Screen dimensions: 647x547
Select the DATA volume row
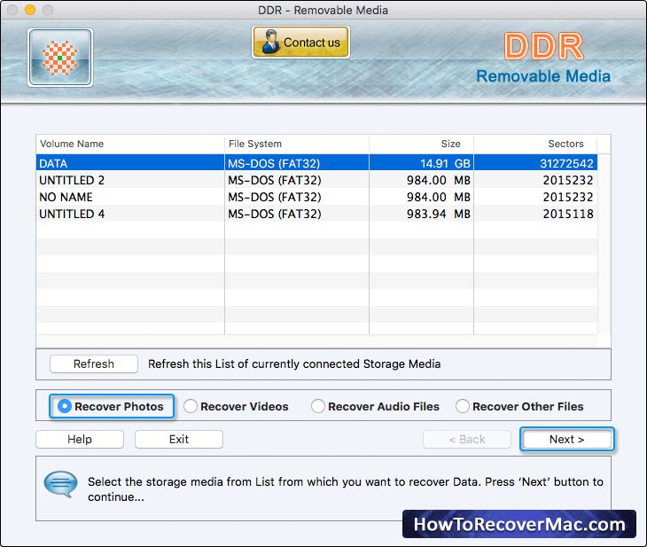tap(316, 163)
